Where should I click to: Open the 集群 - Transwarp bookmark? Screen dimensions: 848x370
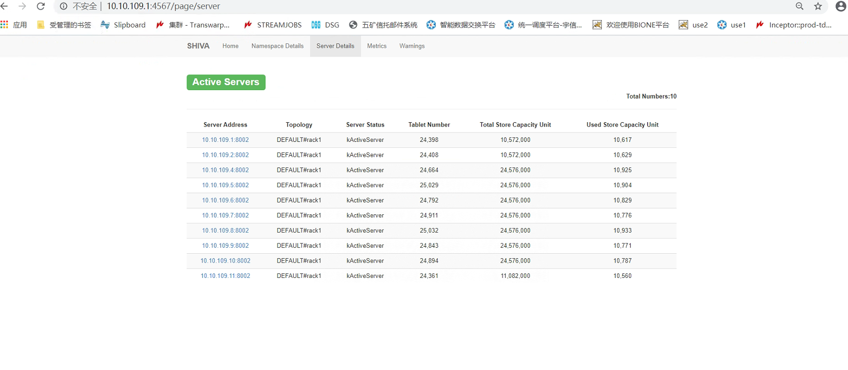coord(193,25)
